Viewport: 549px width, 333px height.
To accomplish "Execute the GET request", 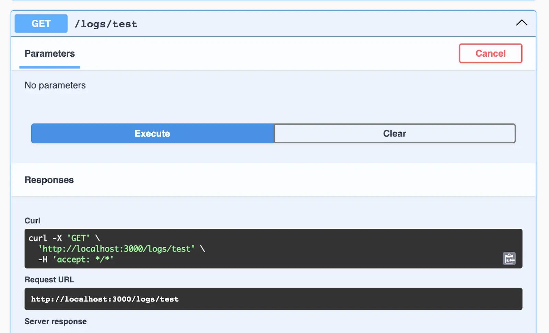I will click(x=152, y=133).
